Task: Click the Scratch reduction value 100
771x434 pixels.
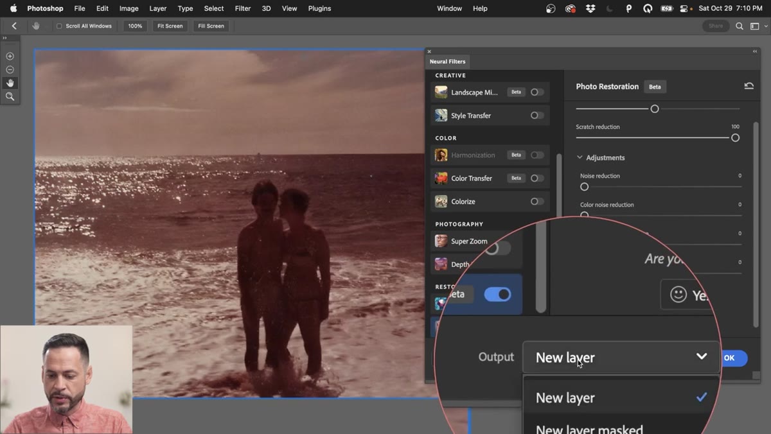Action: (735, 126)
